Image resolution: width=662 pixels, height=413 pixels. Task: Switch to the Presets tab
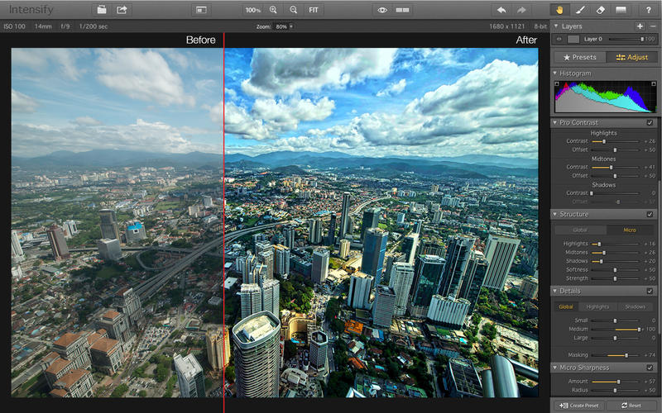(x=579, y=57)
